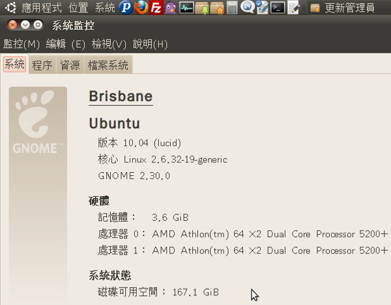Click the package box with green down arrow
391x305 pixels.
pos(202,8)
